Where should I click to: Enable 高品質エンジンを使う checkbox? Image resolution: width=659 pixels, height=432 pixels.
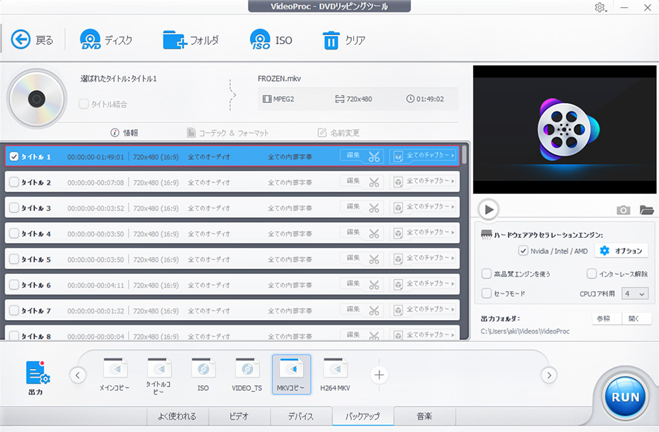[486, 274]
